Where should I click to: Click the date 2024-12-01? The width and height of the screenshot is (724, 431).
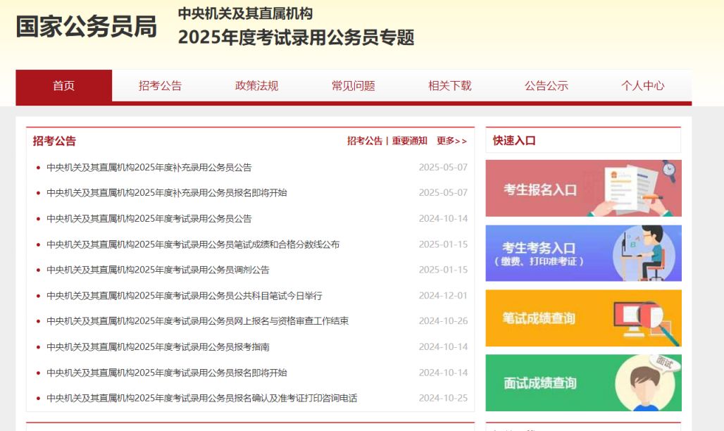pos(443,296)
